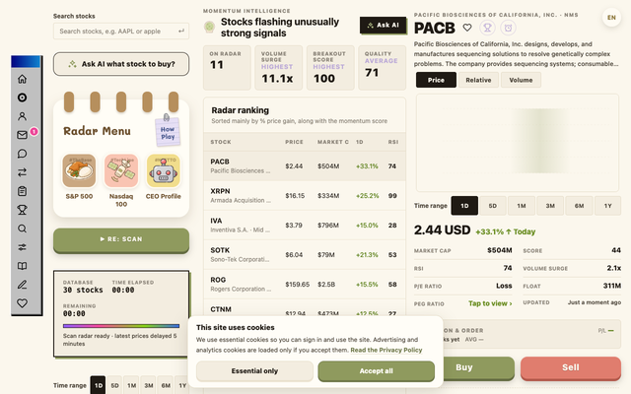Click the green Buy button

pyautogui.click(x=478, y=367)
